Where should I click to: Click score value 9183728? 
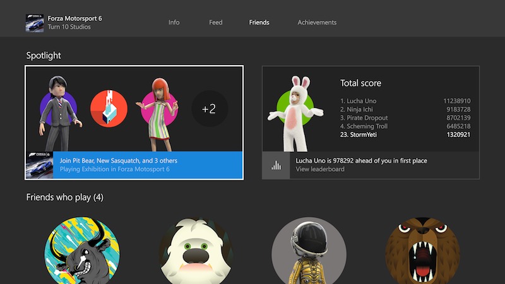click(x=458, y=109)
